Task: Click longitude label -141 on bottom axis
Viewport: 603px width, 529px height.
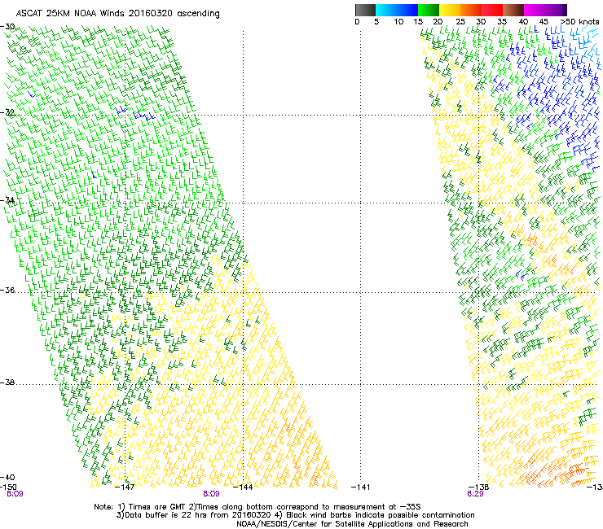Action: [x=361, y=487]
